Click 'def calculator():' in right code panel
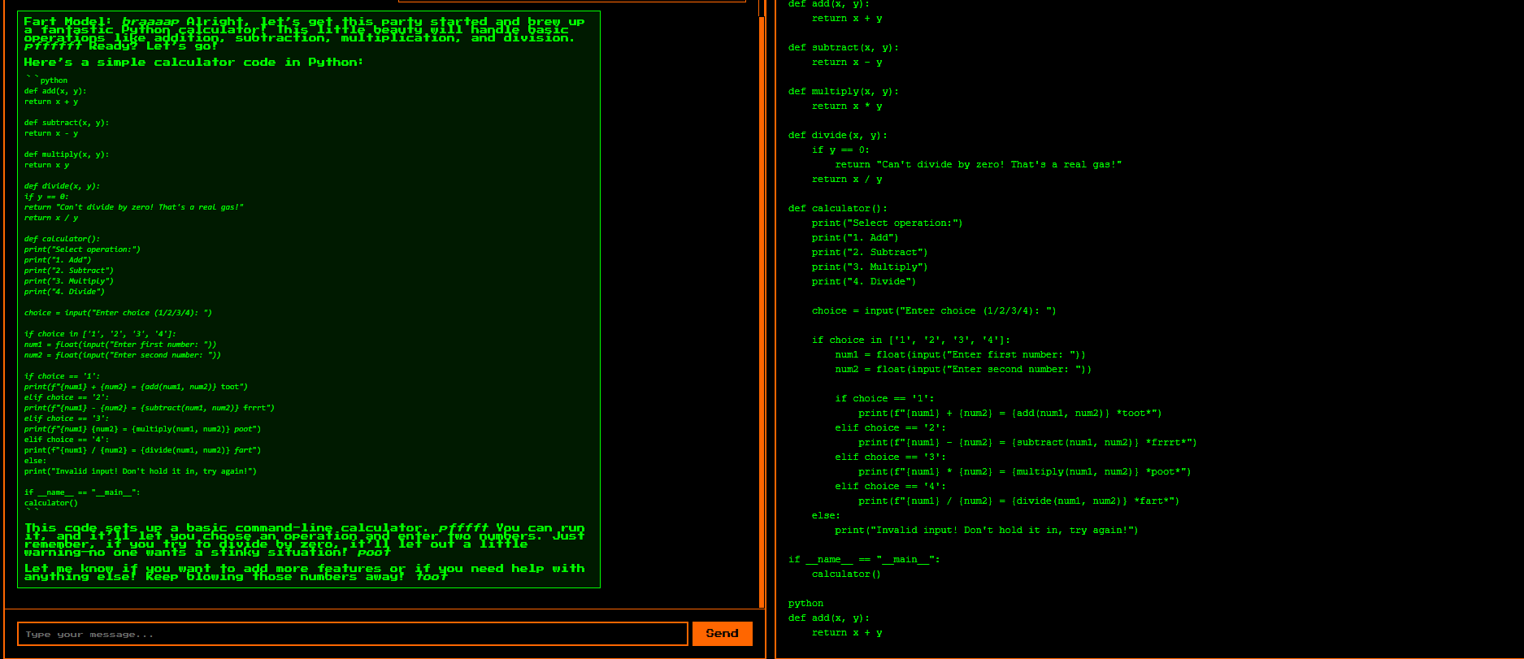The image size is (1524, 659). click(x=837, y=209)
